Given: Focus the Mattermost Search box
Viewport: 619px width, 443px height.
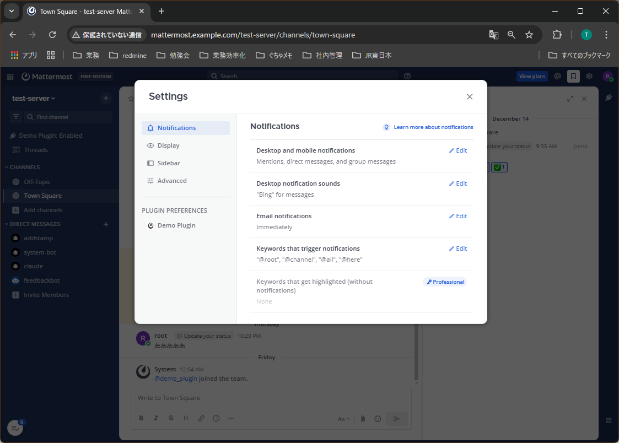Looking at the screenshot, I should [x=303, y=76].
